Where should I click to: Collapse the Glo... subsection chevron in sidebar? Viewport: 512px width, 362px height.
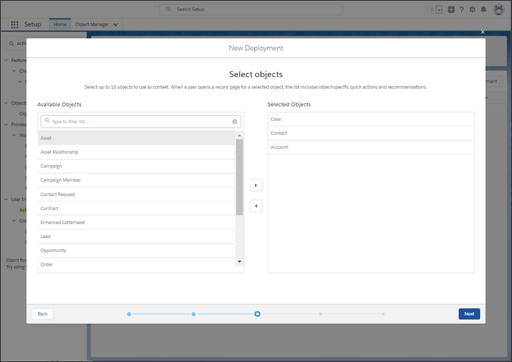coord(14,221)
